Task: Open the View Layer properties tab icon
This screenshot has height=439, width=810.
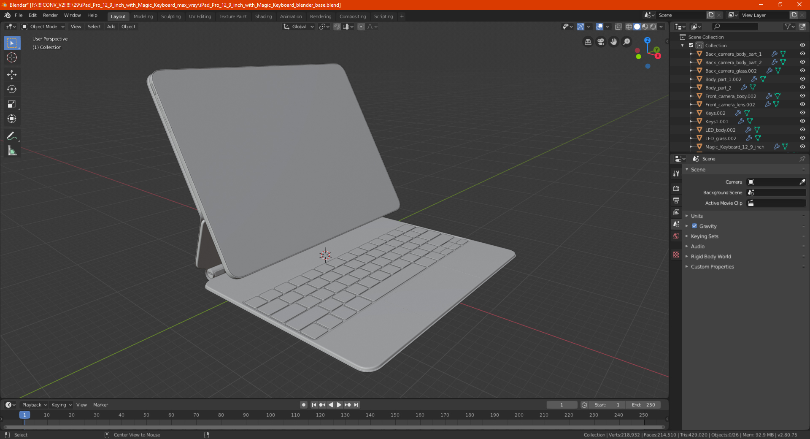Action: [x=676, y=212]
